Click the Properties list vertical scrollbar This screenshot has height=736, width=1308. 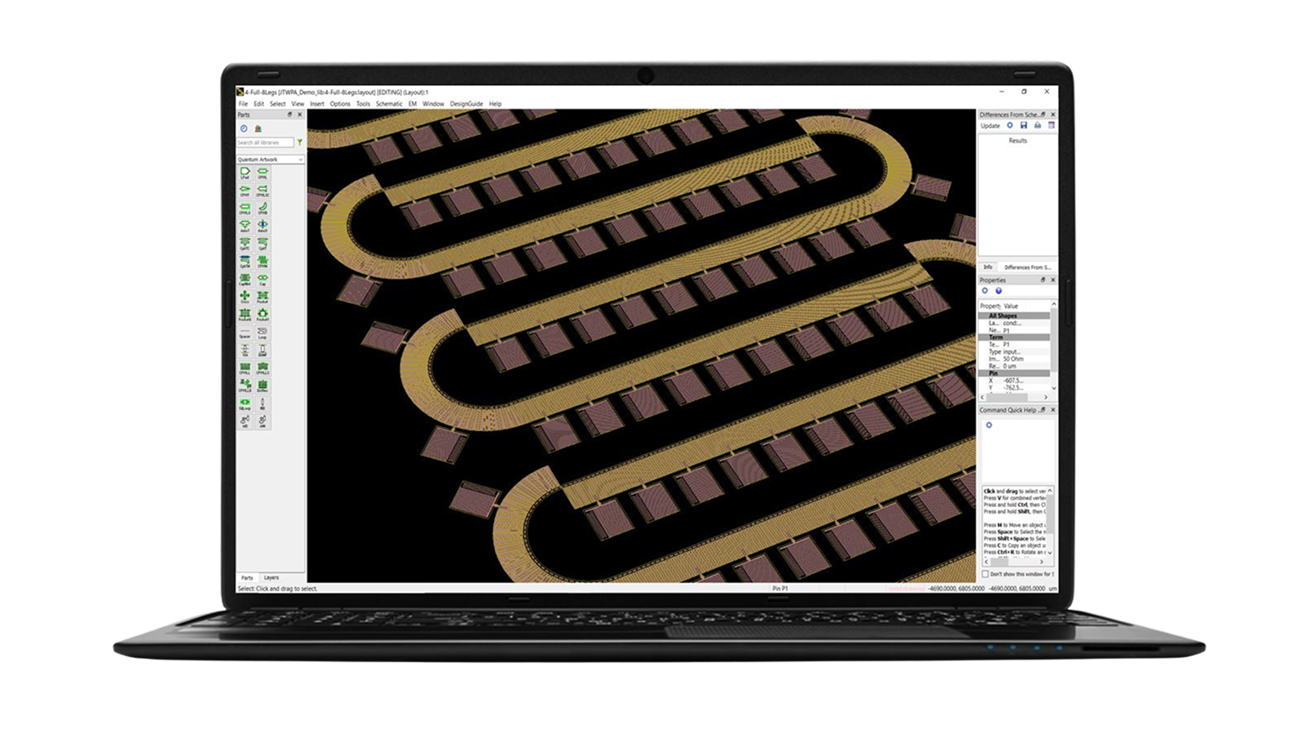click(1054, 347)
